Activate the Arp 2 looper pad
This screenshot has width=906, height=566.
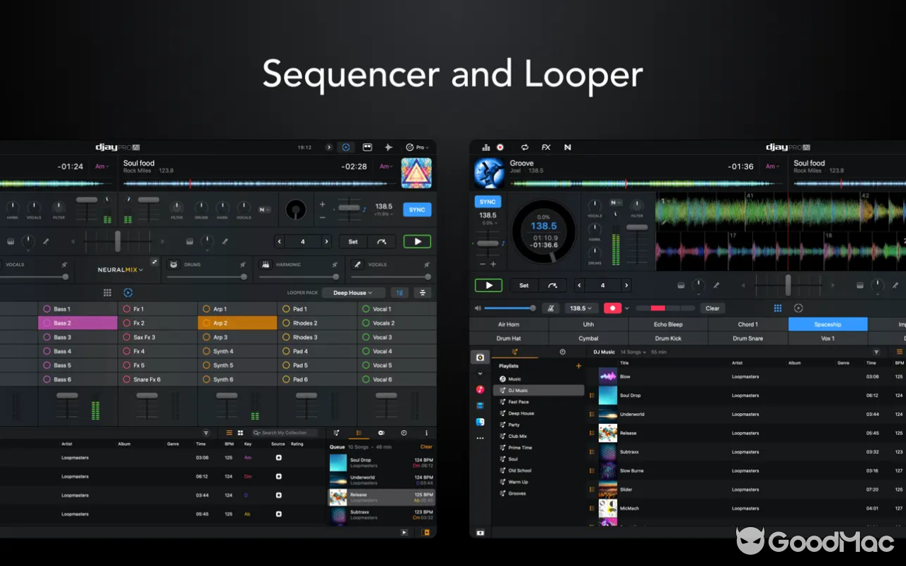[236, 323]
